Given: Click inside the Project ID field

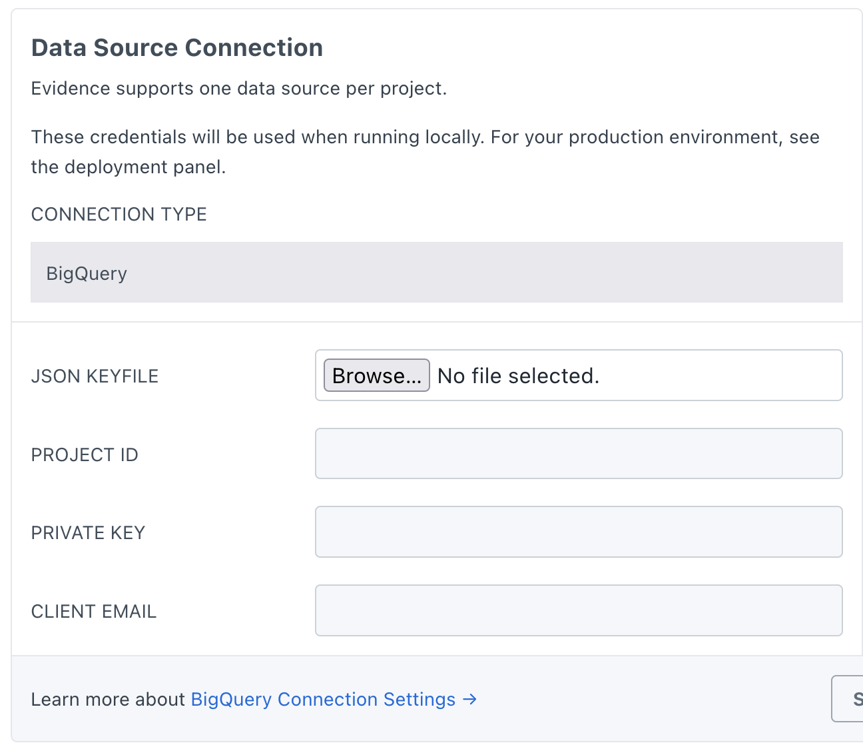Looking at the screenshot, I should click(578, 454).
